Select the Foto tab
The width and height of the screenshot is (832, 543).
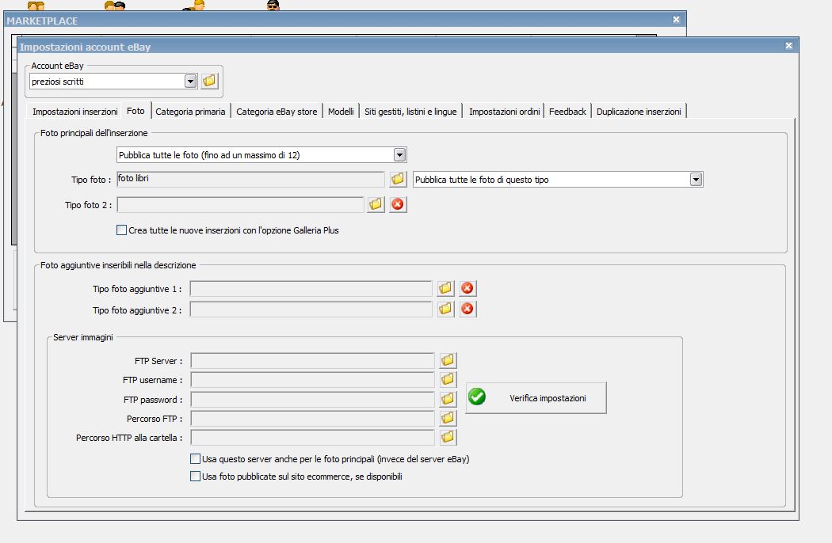(x=135, y=111)
